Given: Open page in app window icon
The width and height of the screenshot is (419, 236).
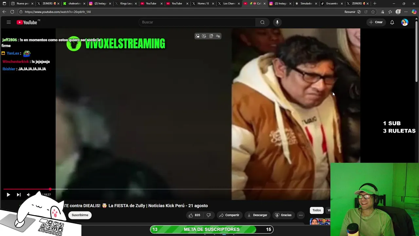Looking at the screenshot, I should pyautogui.click(x=366, y=12).
